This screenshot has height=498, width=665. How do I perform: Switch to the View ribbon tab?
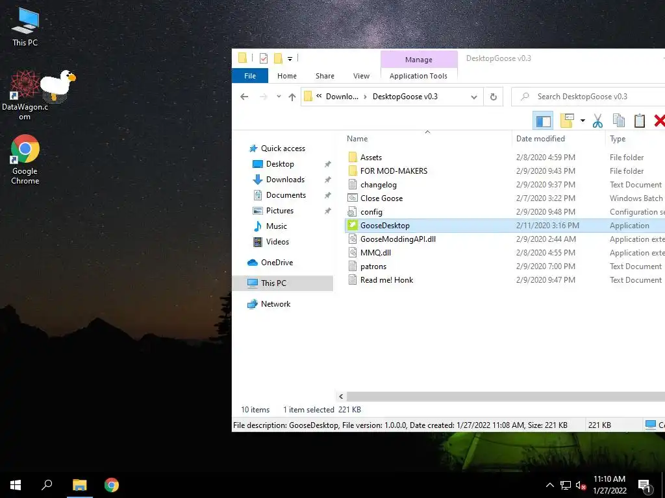click(361, 76)
